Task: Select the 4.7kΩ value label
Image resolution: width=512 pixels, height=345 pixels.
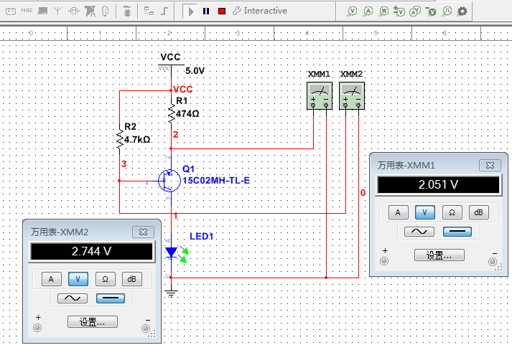Action: click(137, 140)
